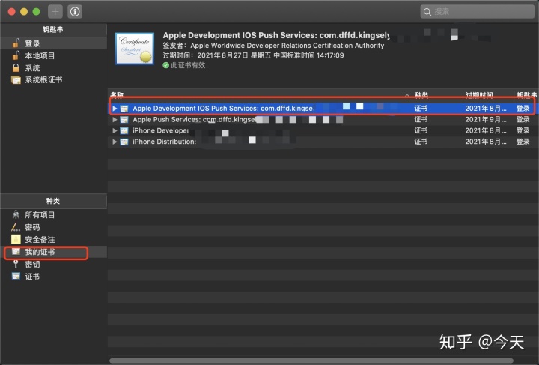Screen dimensions: 539x365
Task: Select the 本地项目 keychain
Action: click(x=54, y=55)
